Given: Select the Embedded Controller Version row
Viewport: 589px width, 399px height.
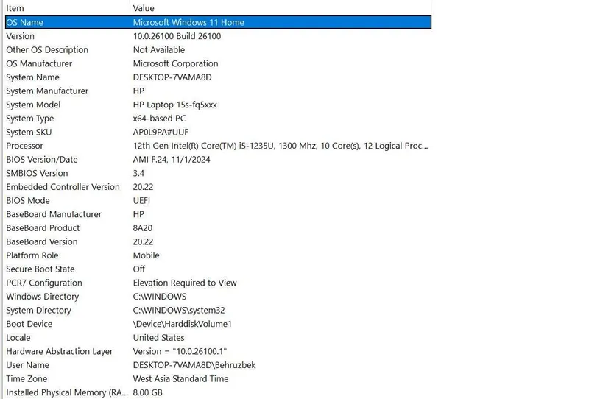Looking at the screenshot, I should pos(218,187).
